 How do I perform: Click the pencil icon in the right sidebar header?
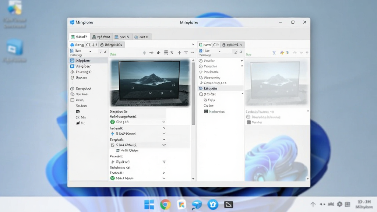tap(236, 52)
